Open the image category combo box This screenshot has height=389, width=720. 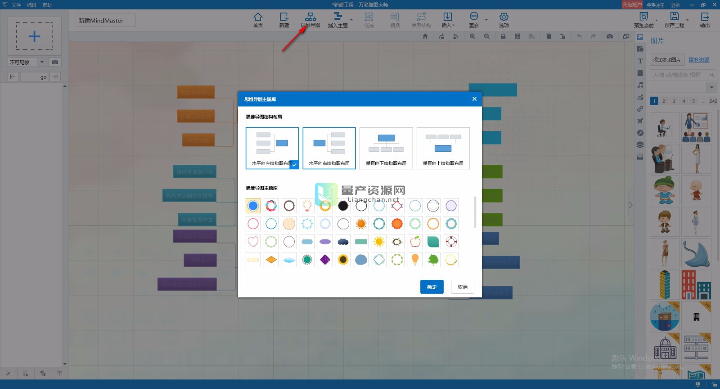(683, 87)
